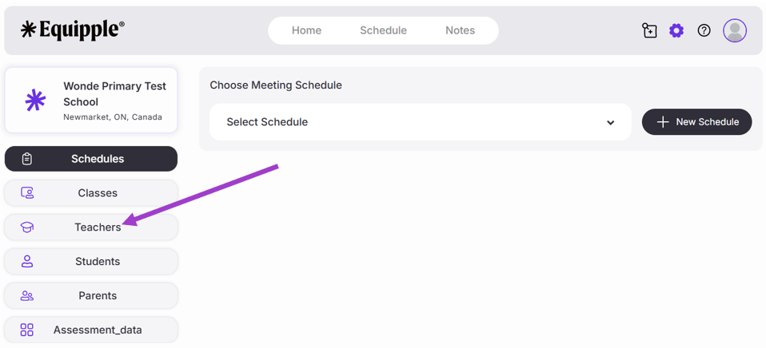
Task: Click the Teachers graduation cap icon
Action: 27,227
